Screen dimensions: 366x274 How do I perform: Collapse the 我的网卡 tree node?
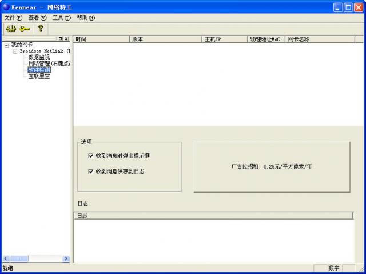[x=6, y=45]
